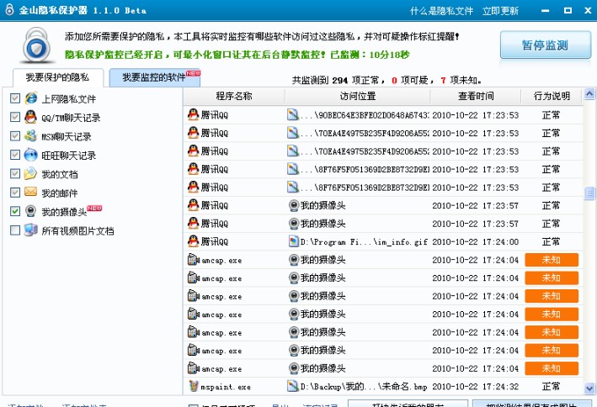Image resolution: width=597 pixels, height=407 pixels.
Task: Select the path D:\Program Fi...\im_info.gif
Action: pyautogui.click(x=364, y=242)
